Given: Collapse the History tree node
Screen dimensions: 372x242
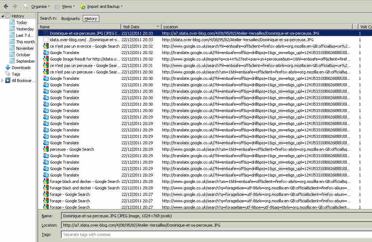Looking at the screenshot, I should [3, 16].
